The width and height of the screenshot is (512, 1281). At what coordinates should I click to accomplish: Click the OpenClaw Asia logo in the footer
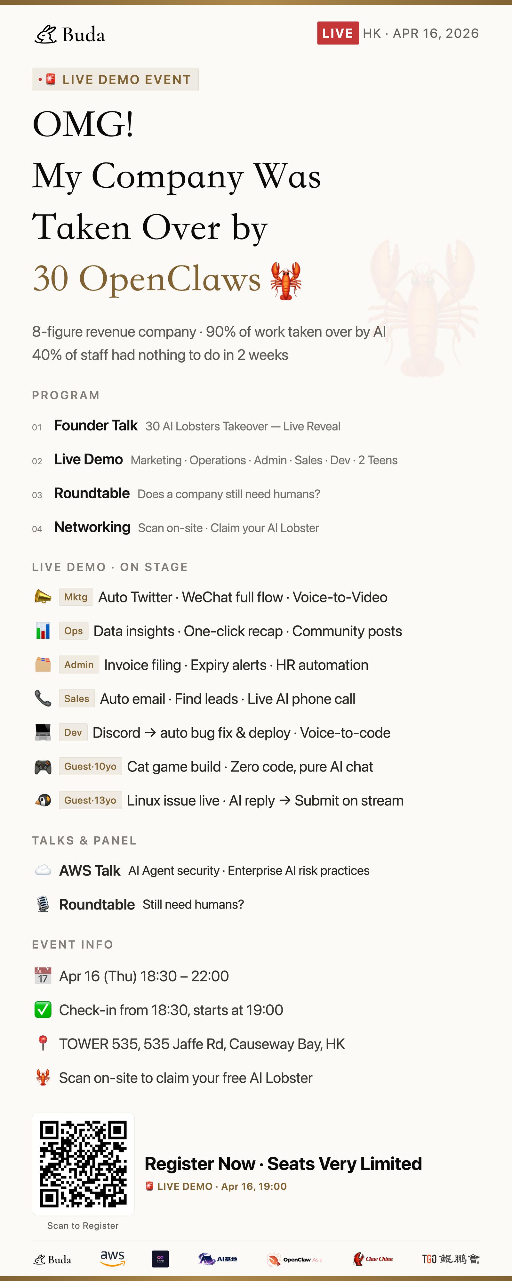(x=294, y=1259)
